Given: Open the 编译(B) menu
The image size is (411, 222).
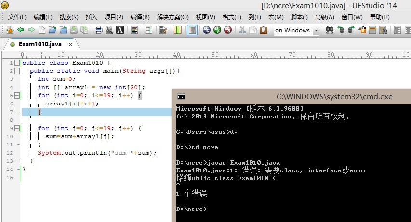Looking at the screenshot, I should tap(140, 17).
